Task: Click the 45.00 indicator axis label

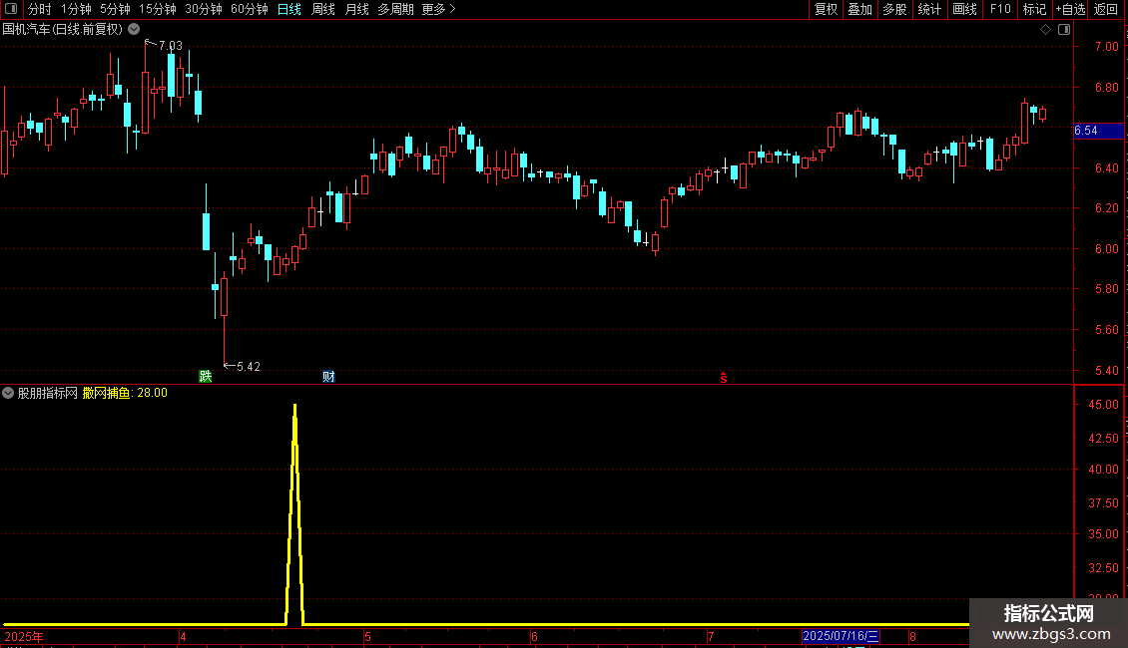Action: pos(1103,405)
